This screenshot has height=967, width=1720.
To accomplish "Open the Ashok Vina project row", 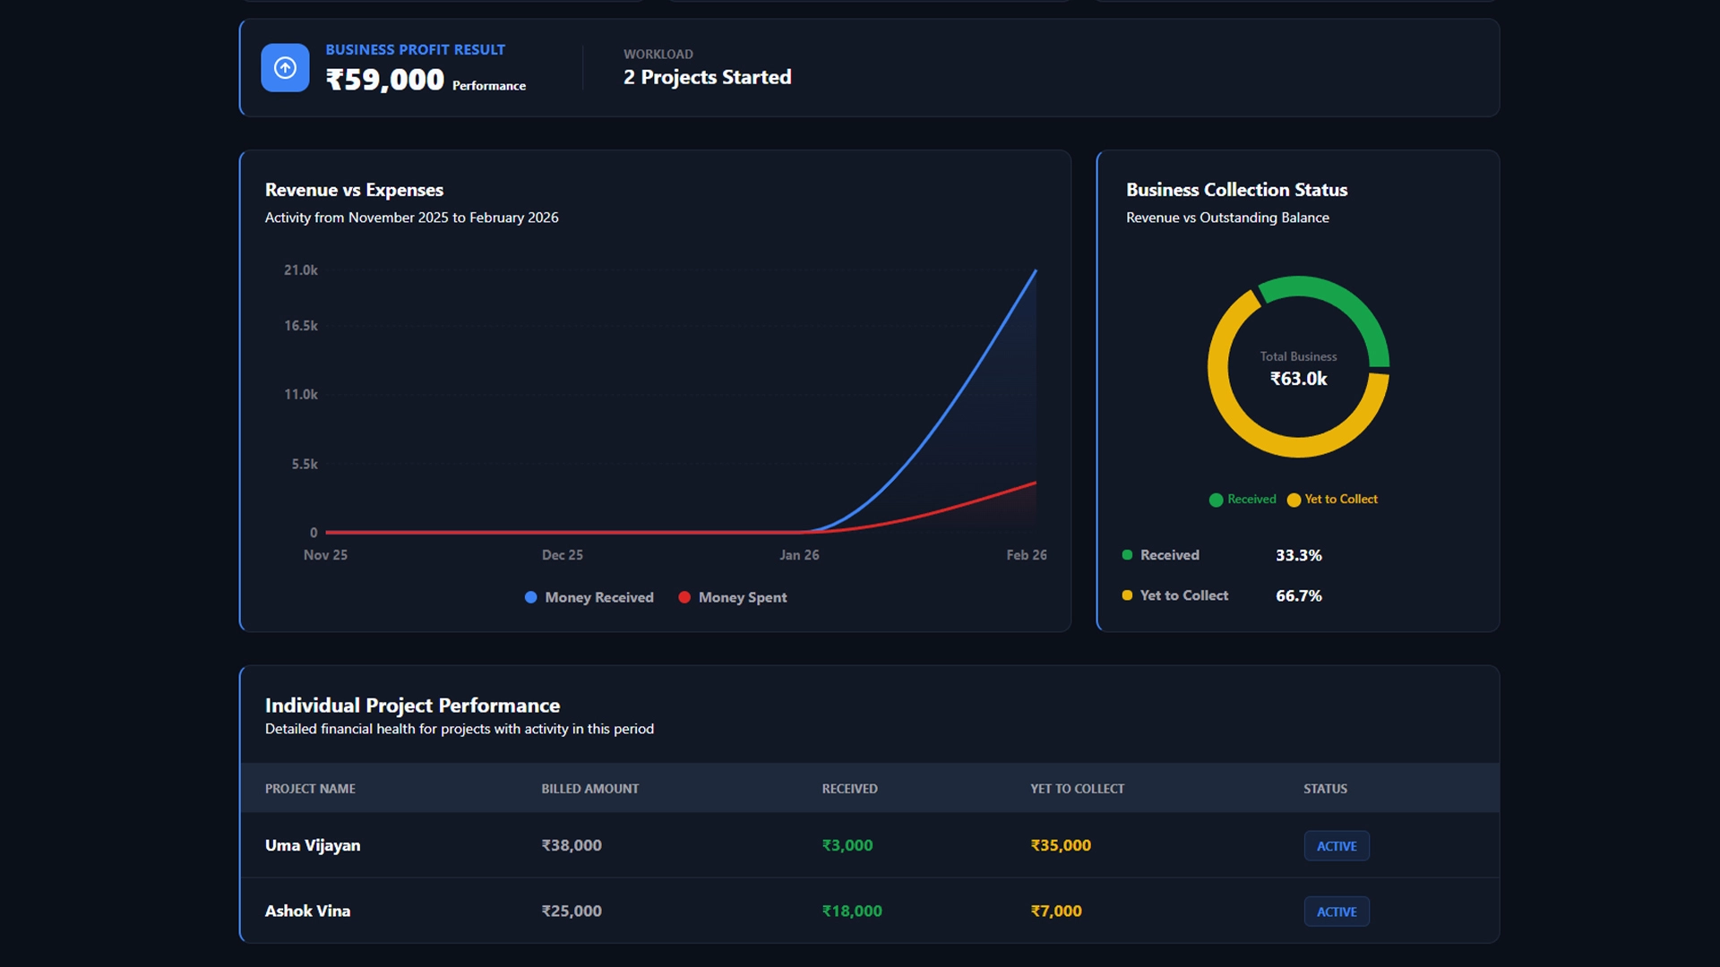I will [307, 911].
